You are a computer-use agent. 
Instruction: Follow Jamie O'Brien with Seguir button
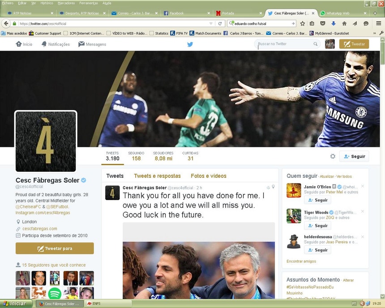(317, 200)
